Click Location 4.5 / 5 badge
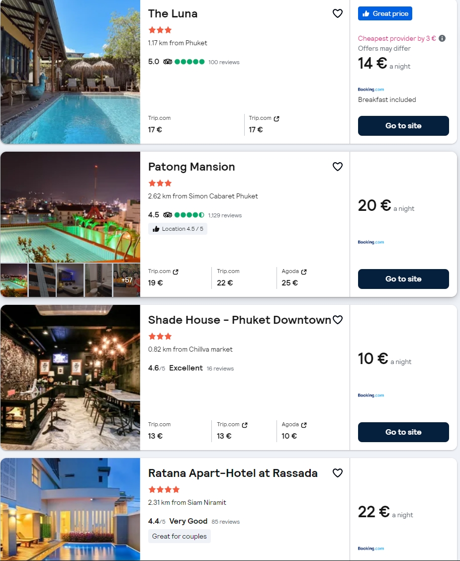The width and height of the screenshot is (460, 561). [178, 229]
